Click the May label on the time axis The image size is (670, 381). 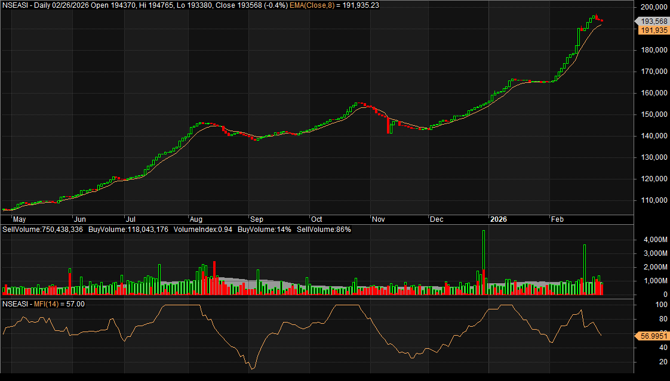(x=11, y=219)
